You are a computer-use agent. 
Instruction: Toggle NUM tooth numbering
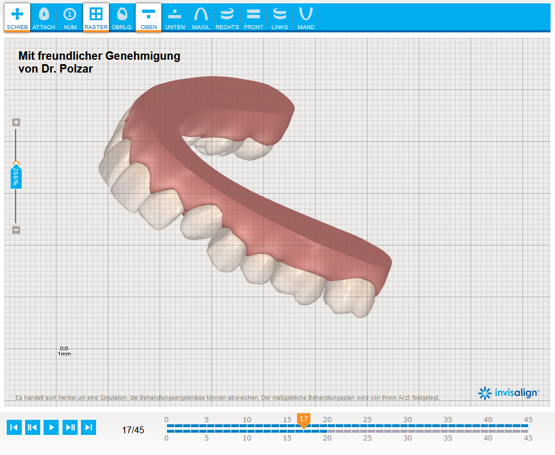click(70, 17)
